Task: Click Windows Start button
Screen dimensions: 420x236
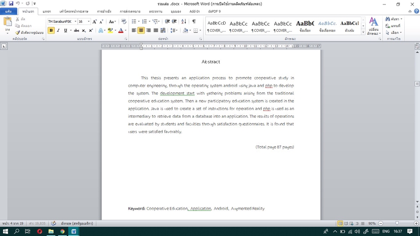Action: pos(5,231)
